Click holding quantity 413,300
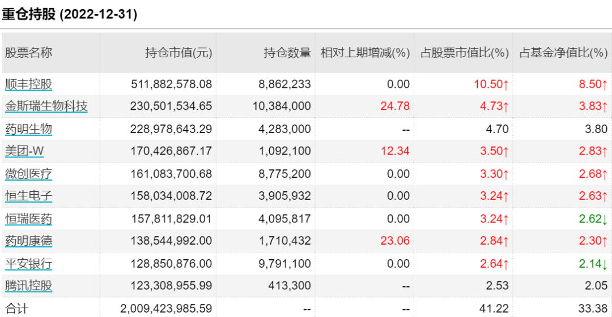Viewport: 612px width, 317px height. 290,285
